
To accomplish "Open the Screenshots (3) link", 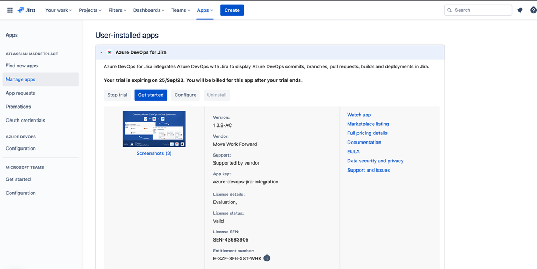I will coord(154,153).
